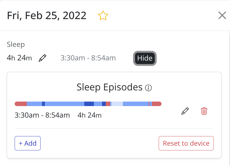Image resolution: width=230 pixels, height=165 pixels.
Task: Edit the 3:30am sleep episode
Action: [185, 111]
